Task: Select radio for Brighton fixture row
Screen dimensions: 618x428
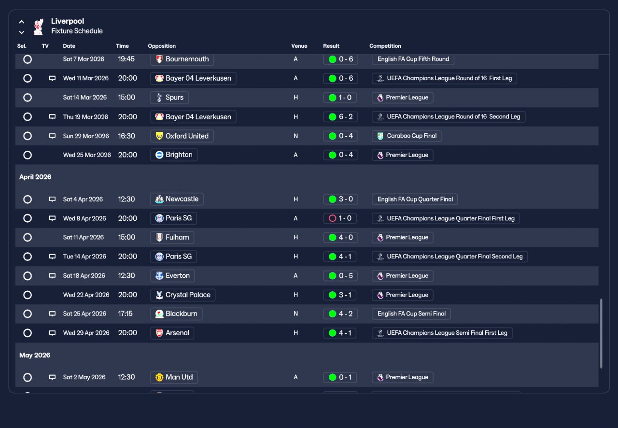Action: [28, 155]
